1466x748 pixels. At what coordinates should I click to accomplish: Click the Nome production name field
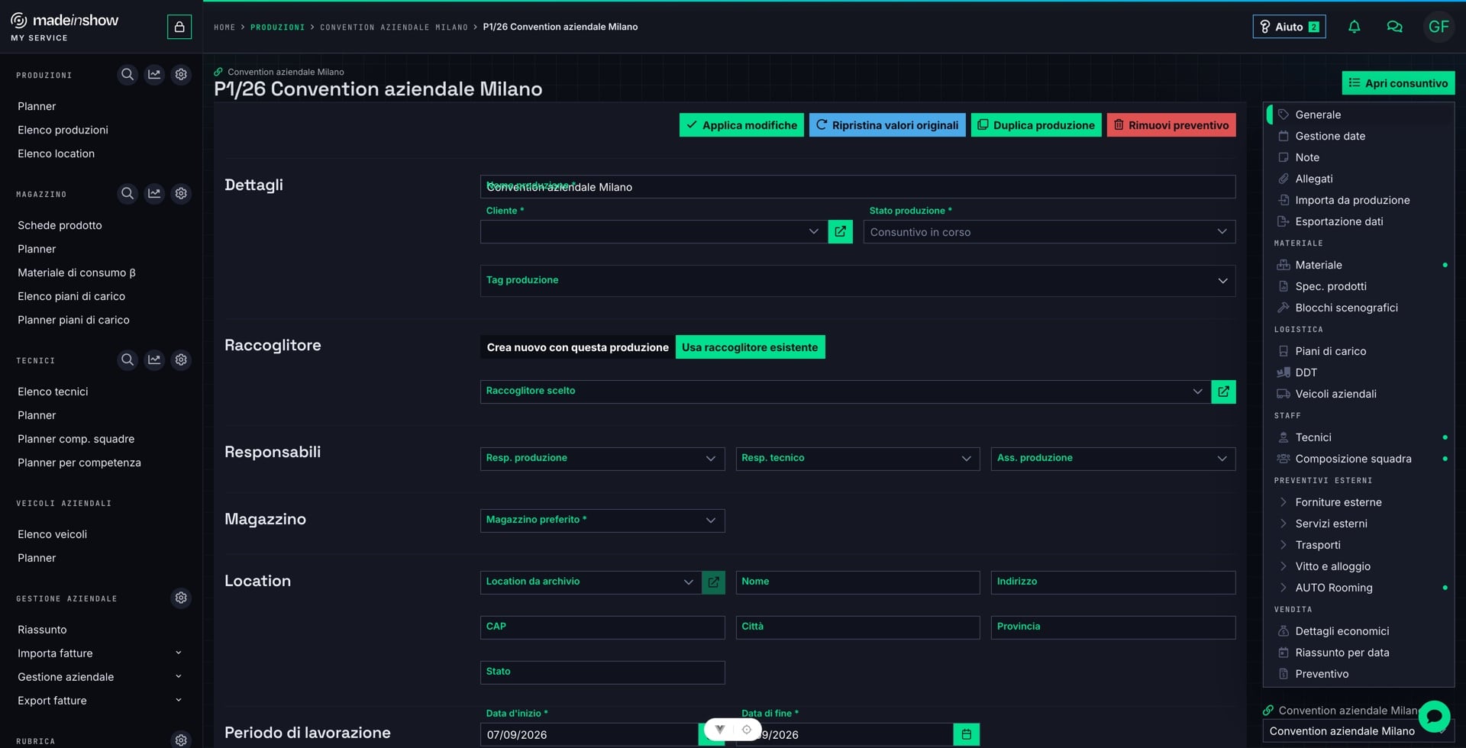click(x=857, y=187)
